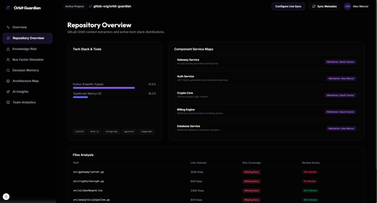The height and width of the screenshot is (203, 377).
Task: Click the Missing Docs badge for server.py
Action: tap(252, 172)
